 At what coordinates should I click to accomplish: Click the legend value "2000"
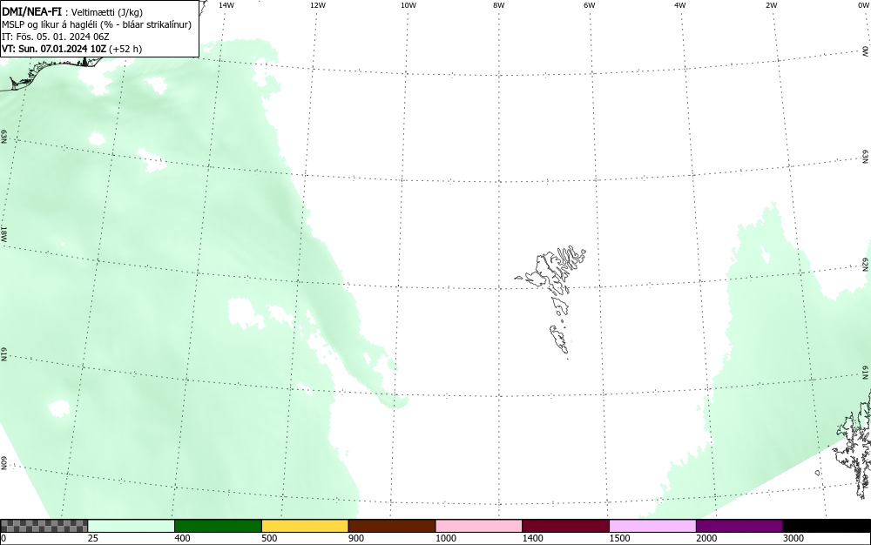point(706,538)
